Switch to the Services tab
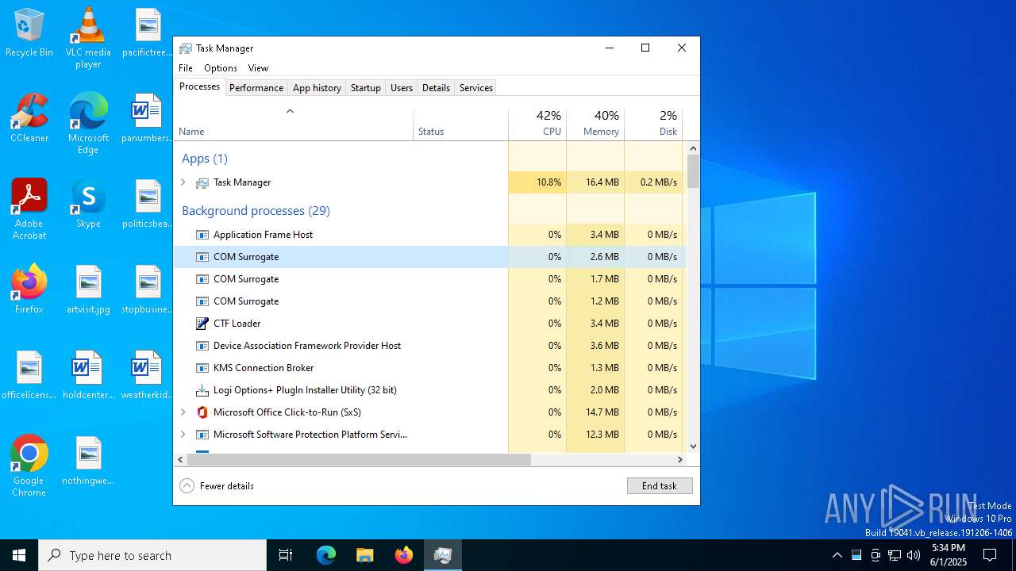 coord(476,88)
